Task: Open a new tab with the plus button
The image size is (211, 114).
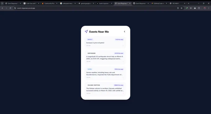Action: click(x=189, y=3)
